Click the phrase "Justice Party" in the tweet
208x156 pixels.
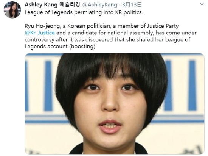(163, 26)
